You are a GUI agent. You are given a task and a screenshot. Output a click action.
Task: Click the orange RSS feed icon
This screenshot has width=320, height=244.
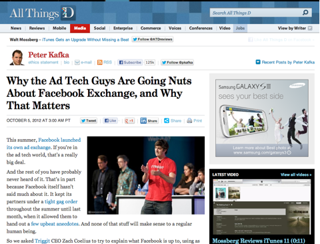[100, 62]
